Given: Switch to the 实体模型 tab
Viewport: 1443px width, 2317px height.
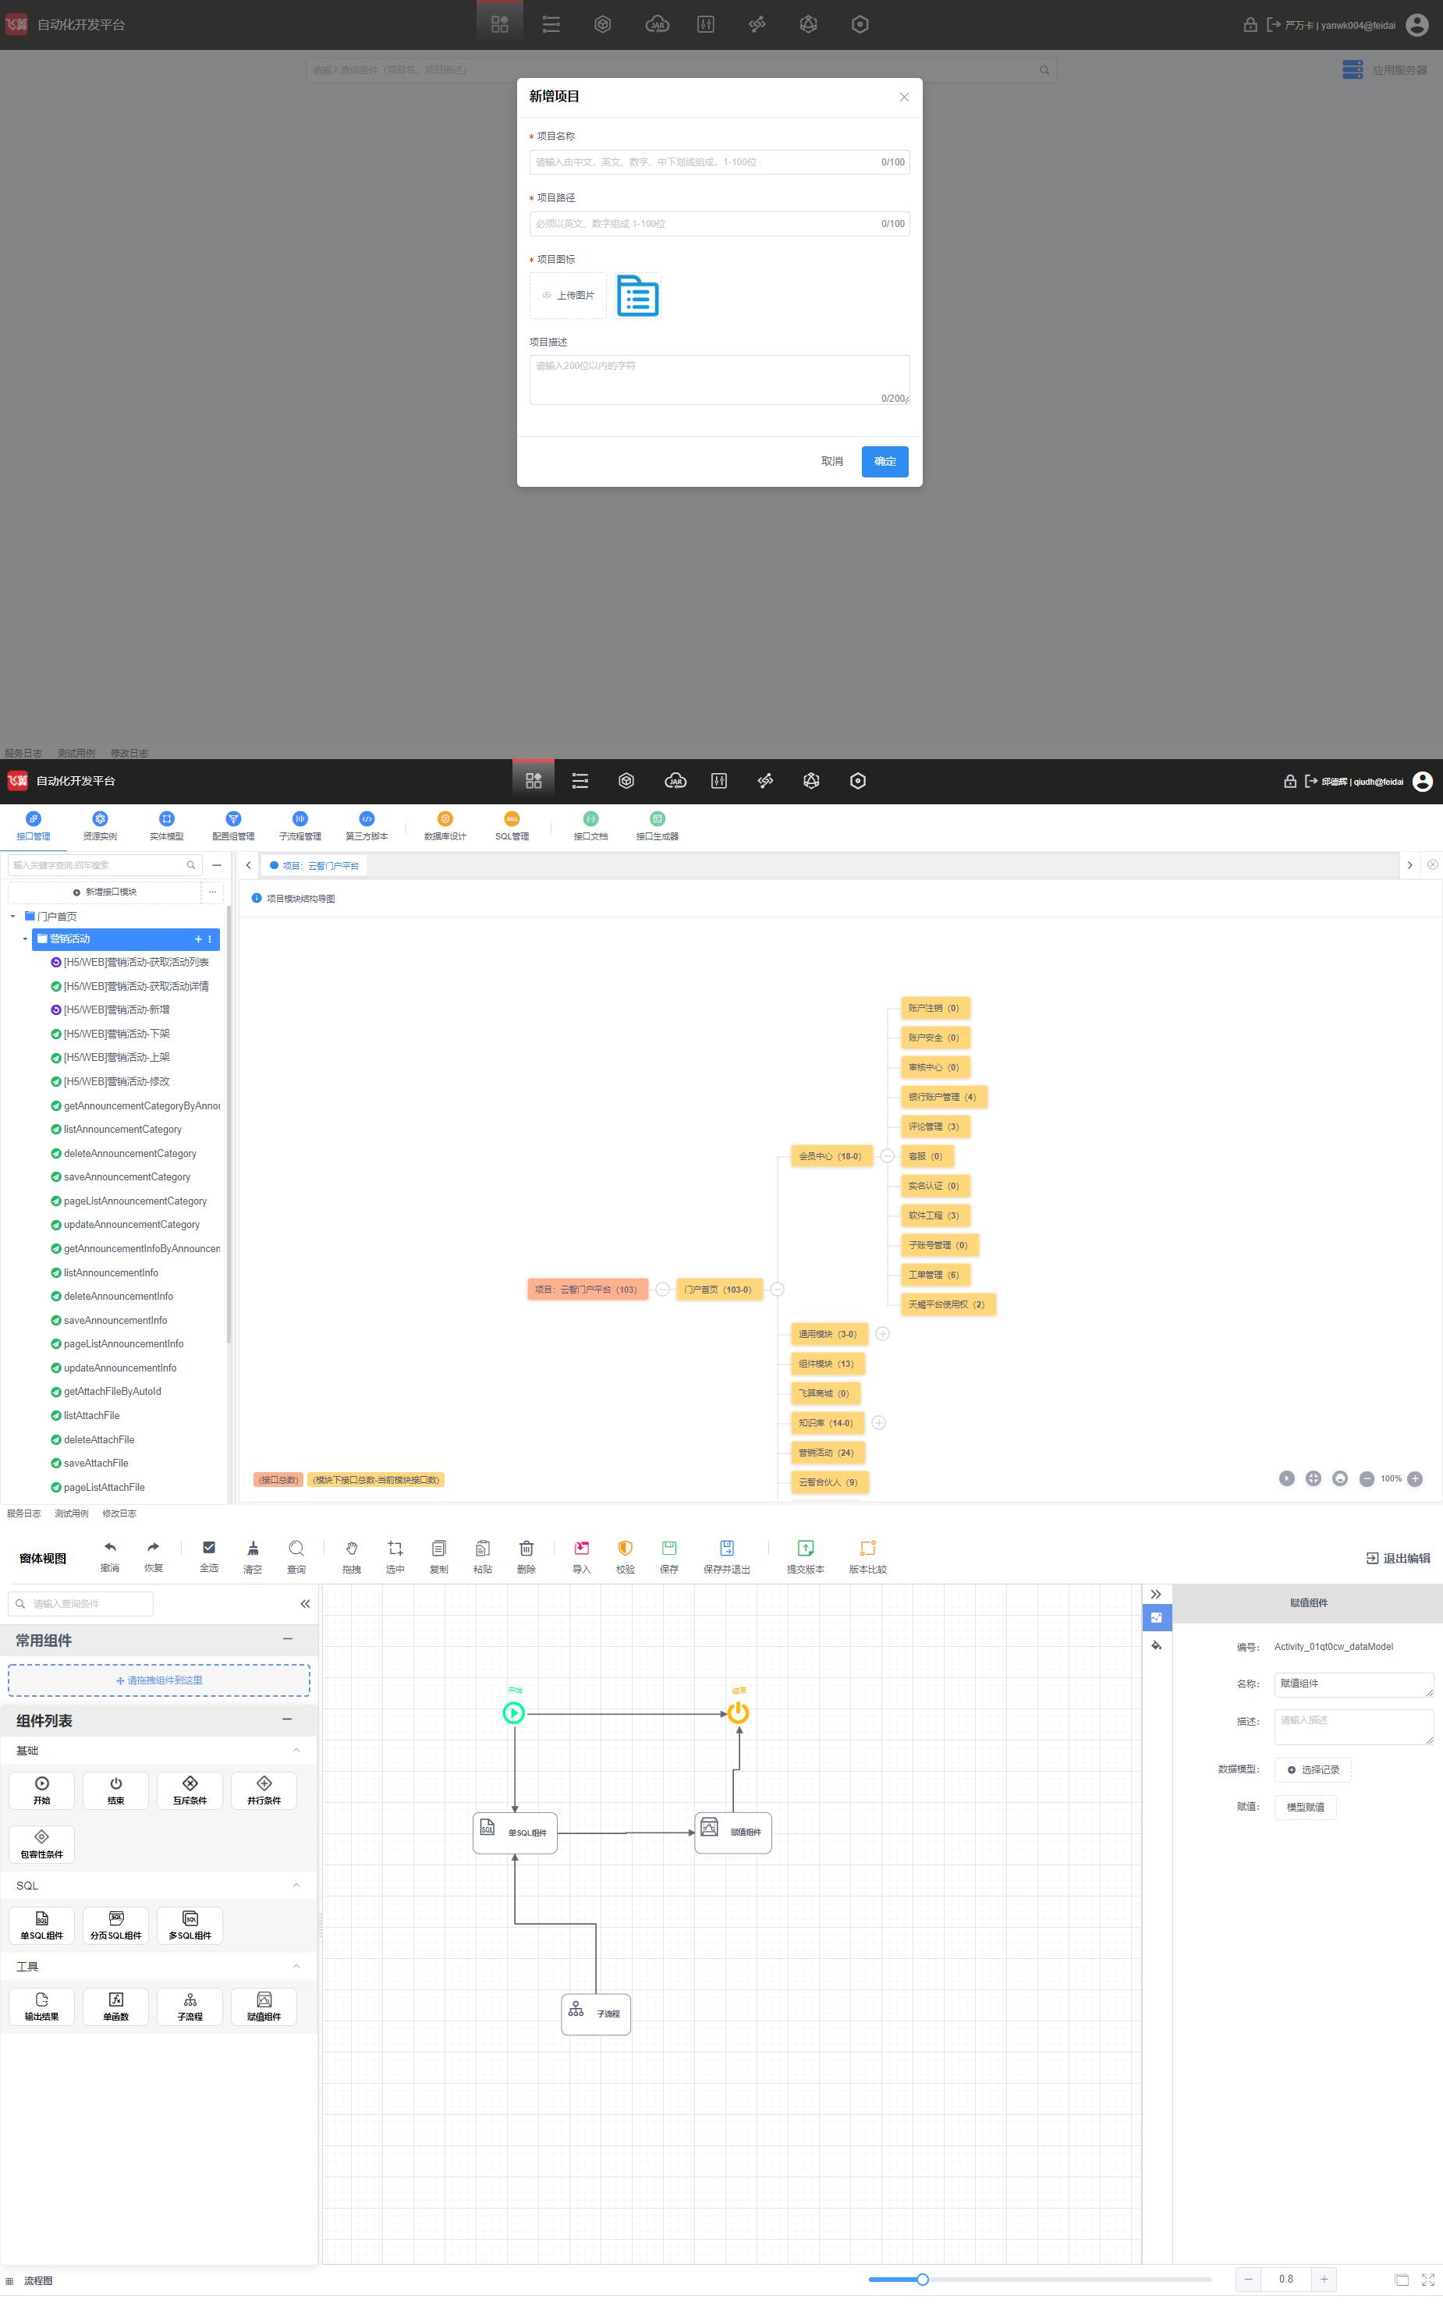Looking at the screenshot, I should coord(166,825).
